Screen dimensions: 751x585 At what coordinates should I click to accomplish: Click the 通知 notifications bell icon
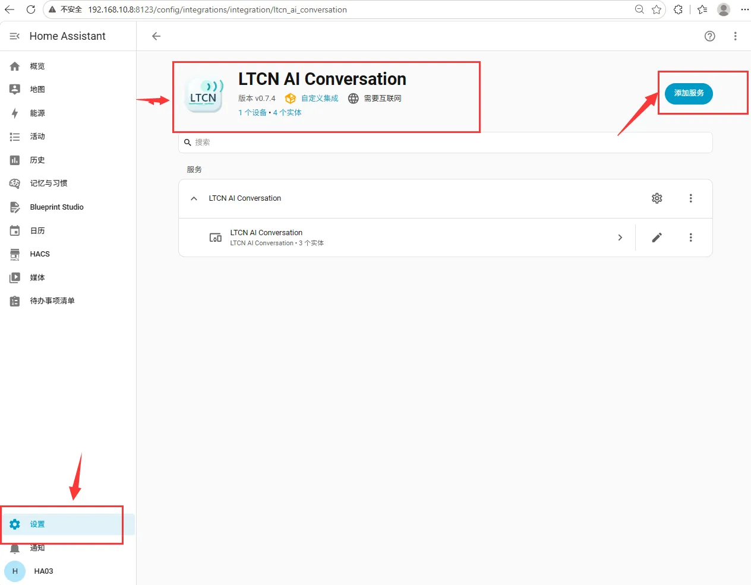click(x=15, y=549)
